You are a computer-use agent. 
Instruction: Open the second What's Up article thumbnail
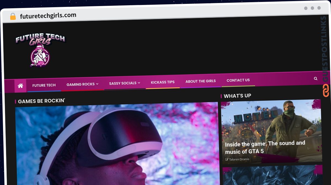(273, 175)
